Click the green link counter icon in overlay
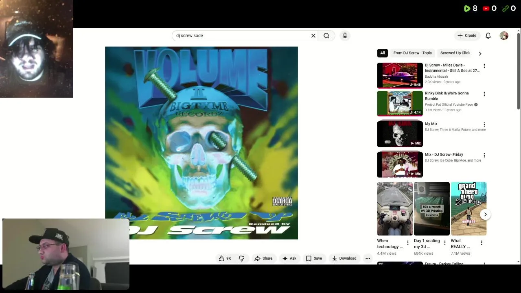The height and width of the screenshot is (293, 521). (x=506, y=9)
